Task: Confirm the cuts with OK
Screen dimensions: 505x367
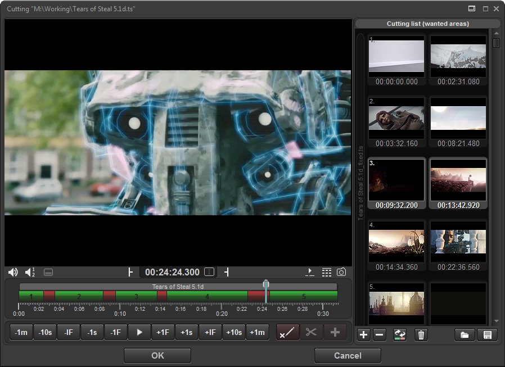Action: coord(157,356)
